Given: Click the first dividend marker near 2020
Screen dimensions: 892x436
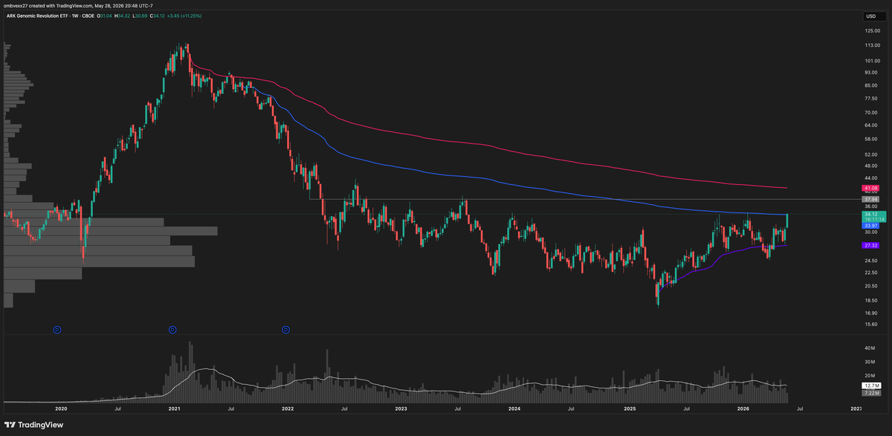Looking at the screenshot, I should tap(58, 328).
